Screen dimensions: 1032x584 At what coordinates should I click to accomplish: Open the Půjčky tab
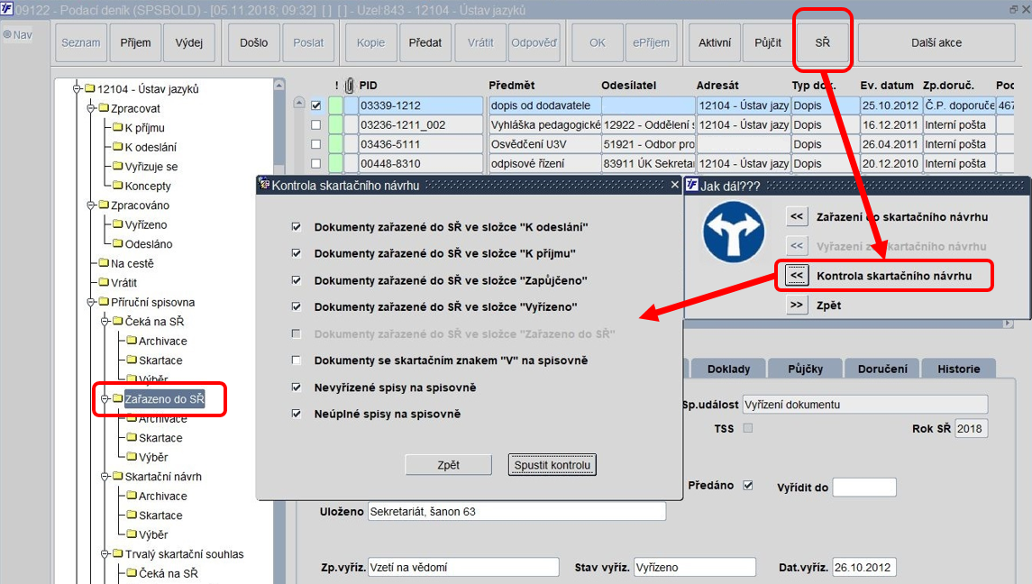[x=805, y=369]
